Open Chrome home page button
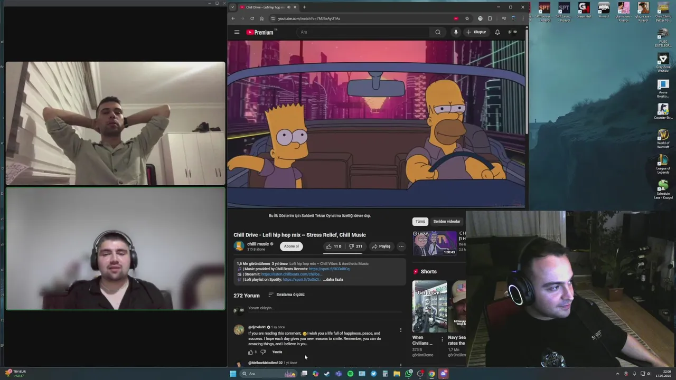The height and width of the screenshot is (380, 676). 261,18
